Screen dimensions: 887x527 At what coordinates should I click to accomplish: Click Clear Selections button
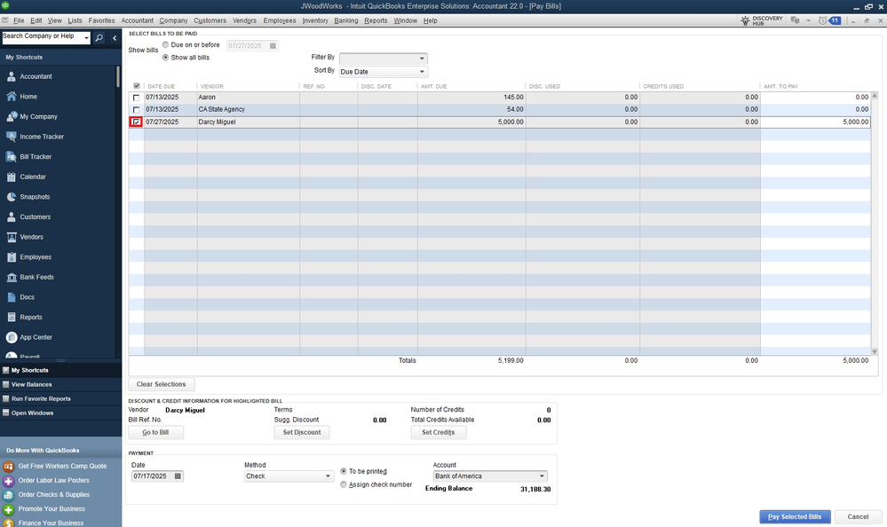pos(162,384)
